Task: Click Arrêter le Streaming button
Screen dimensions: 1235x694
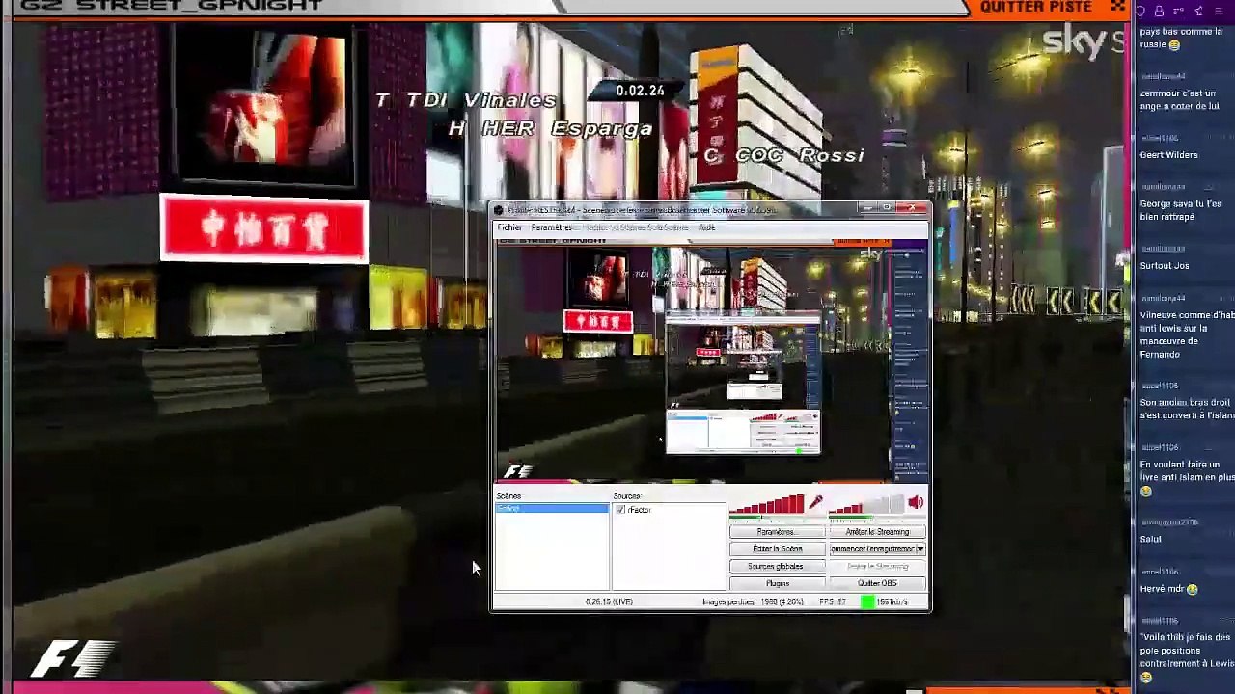Action: 877,532
